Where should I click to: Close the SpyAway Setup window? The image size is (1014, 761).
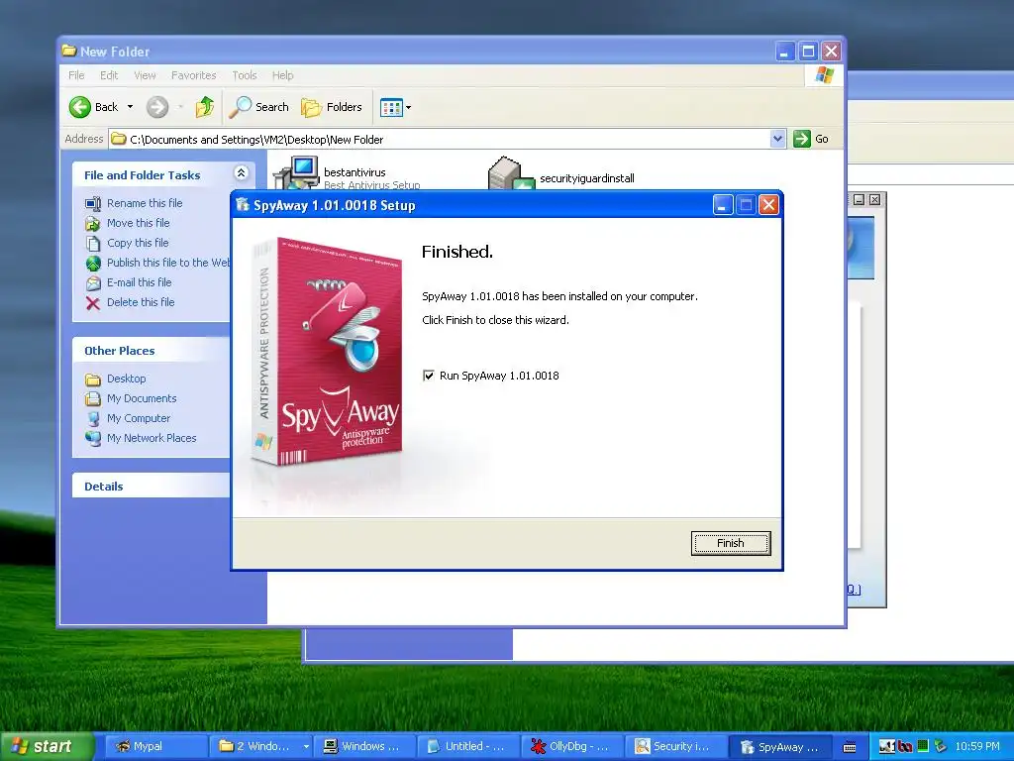(x=768, y=205)
